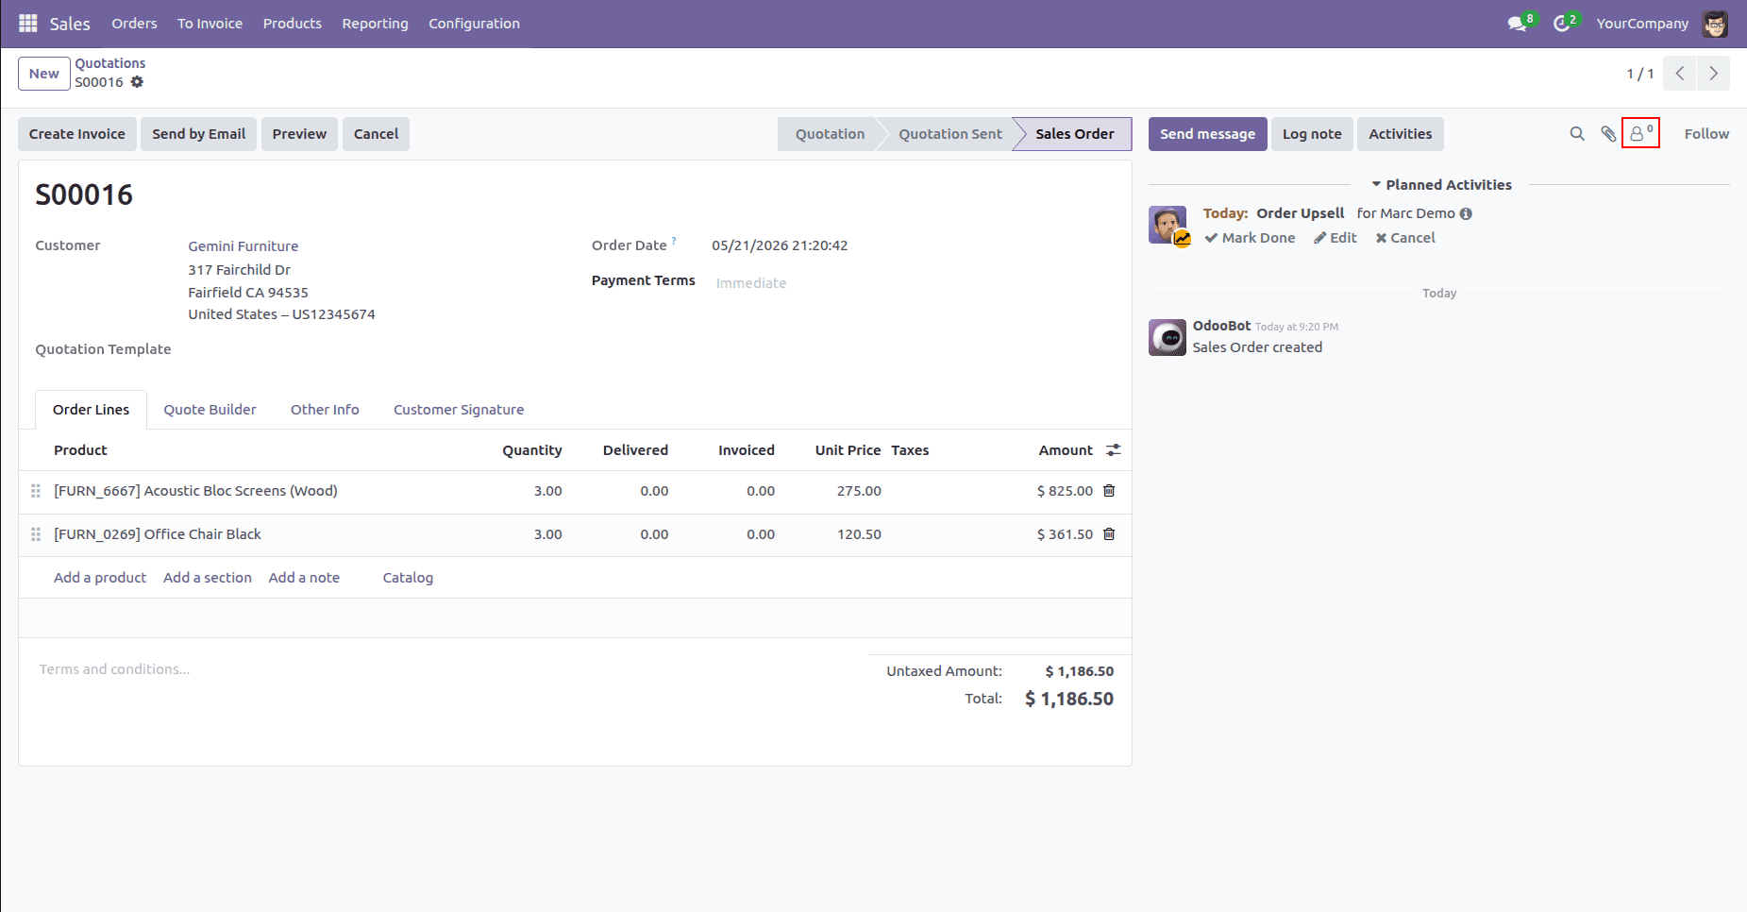Edit the Order Upsell activity
The width and height of the screenshot is (1747, 912).
point(1335,238)
